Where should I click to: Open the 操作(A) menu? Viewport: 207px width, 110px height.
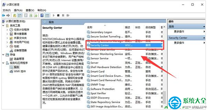18,10
